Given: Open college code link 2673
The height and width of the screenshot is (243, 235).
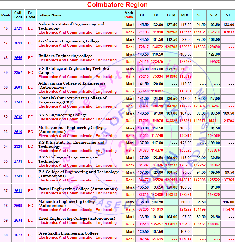Looking at the screenshot, I should [18, 235].
